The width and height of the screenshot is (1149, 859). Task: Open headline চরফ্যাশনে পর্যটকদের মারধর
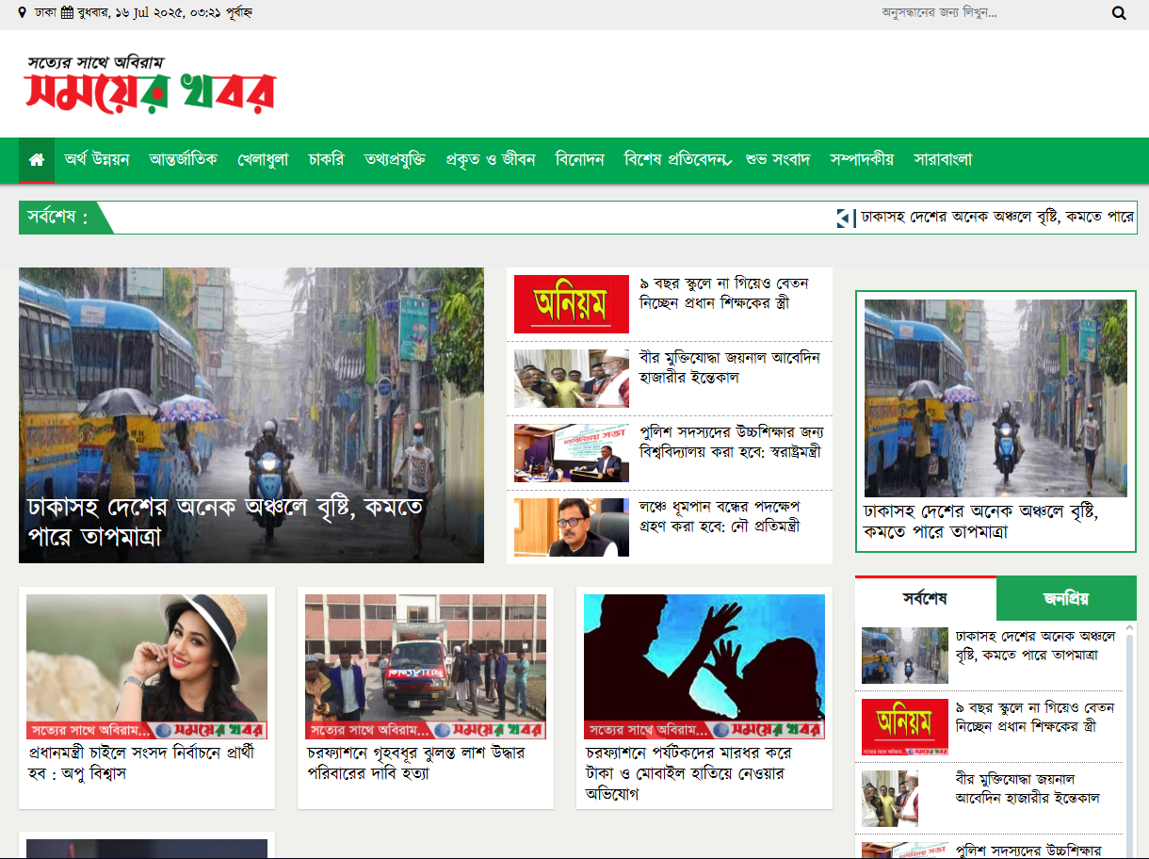tap(689, 773)
